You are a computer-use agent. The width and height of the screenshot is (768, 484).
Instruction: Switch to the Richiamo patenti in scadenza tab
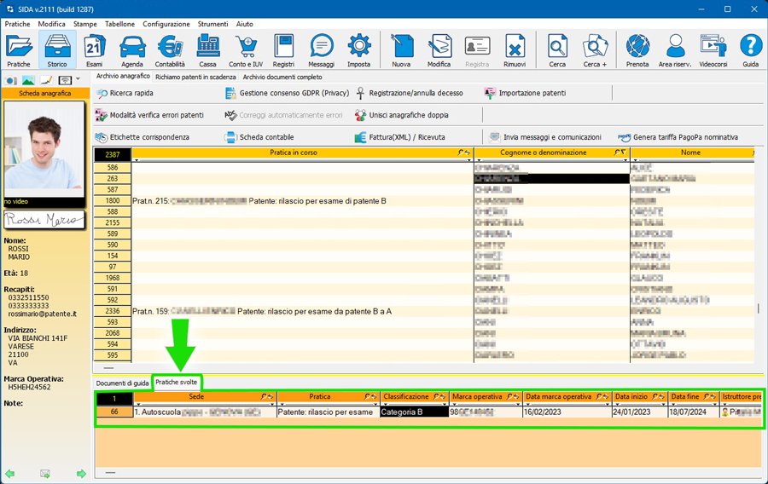click(195, 77)
